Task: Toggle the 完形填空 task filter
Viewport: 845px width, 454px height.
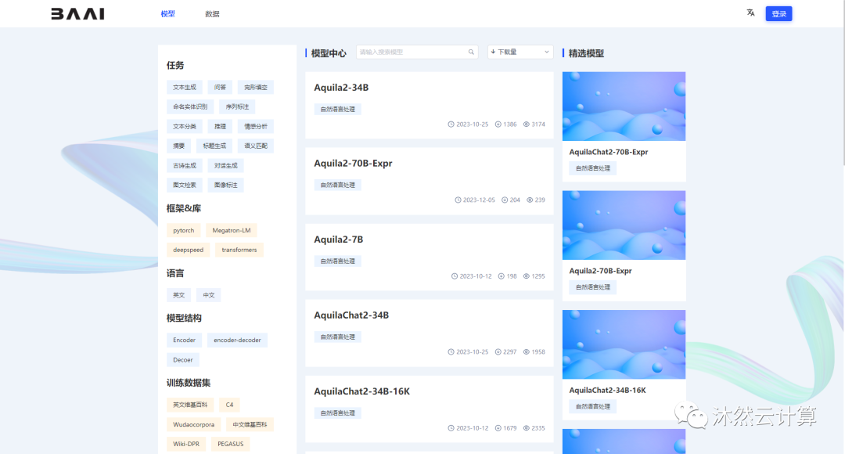Action: click(255, 88)
